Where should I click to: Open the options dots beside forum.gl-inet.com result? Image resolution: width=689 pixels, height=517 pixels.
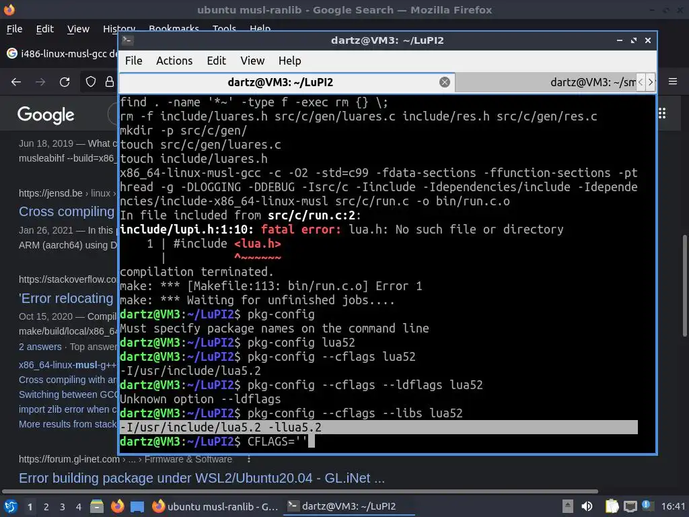click(249, 459)
